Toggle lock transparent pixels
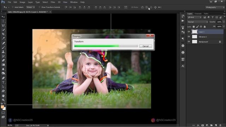 click(x=194, y=27)
